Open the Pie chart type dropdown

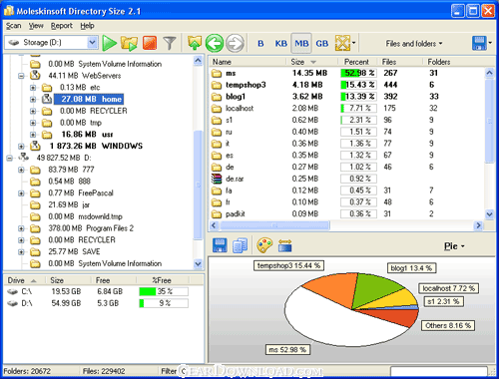tap(454, 246)
